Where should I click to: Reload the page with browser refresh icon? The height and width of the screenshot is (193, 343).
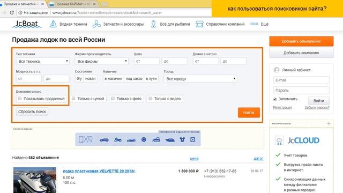(12, 13)
